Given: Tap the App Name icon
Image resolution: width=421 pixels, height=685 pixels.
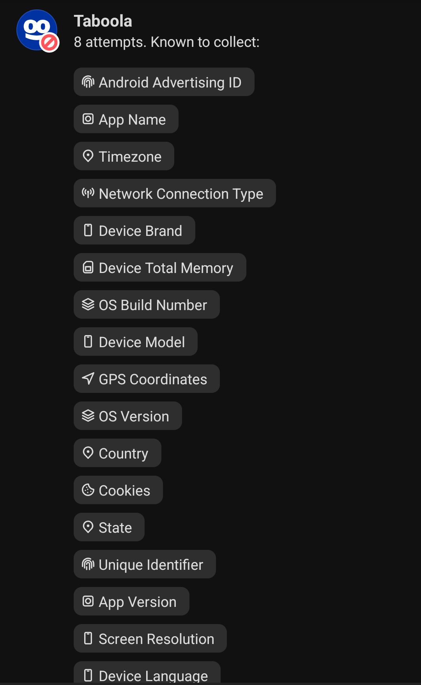Looking at the screenshot, I should click(x=88, y=119).
